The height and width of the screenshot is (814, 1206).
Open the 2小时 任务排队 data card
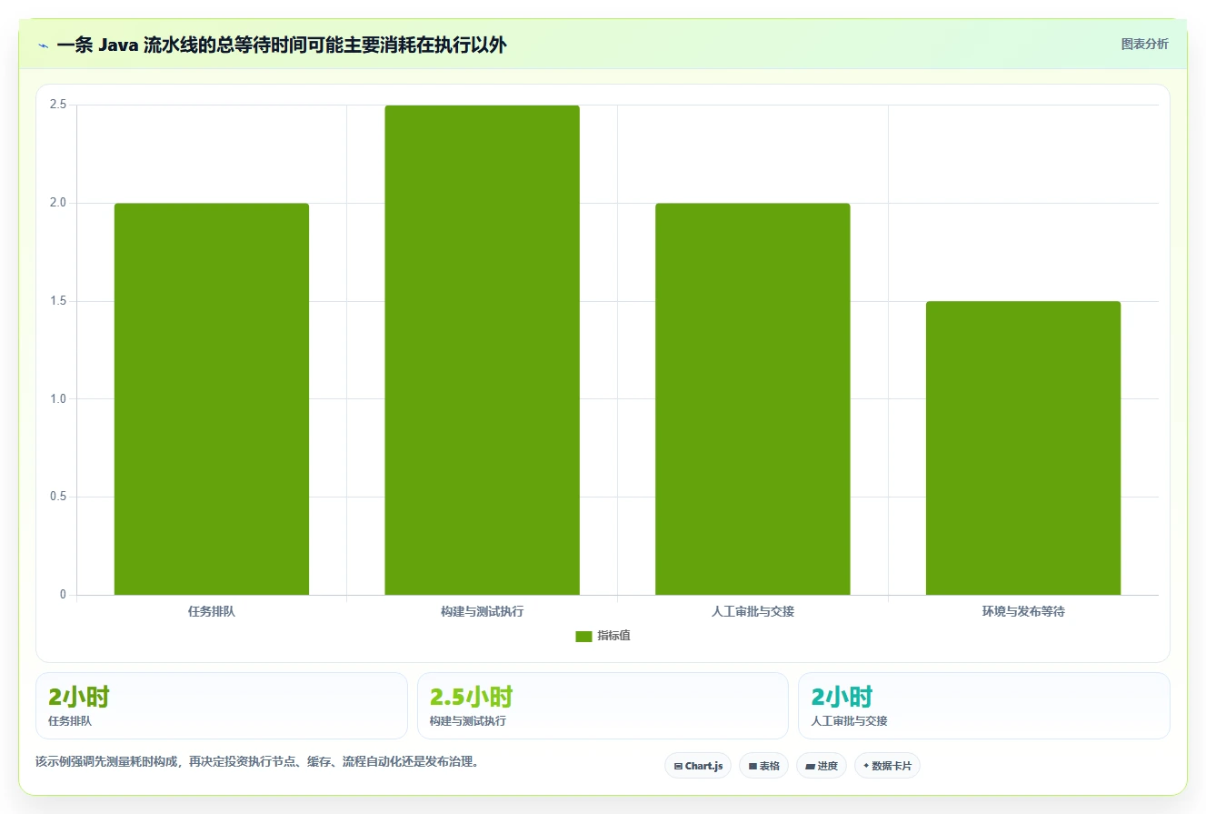point(222,706)
